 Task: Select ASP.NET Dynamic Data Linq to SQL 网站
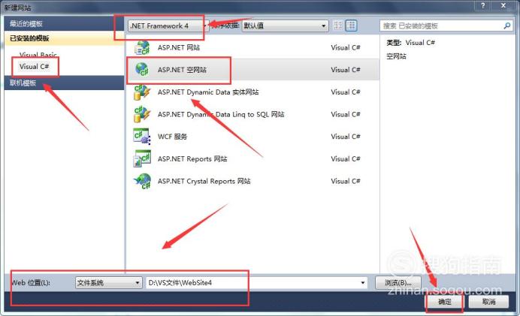[x=221, y=114]
